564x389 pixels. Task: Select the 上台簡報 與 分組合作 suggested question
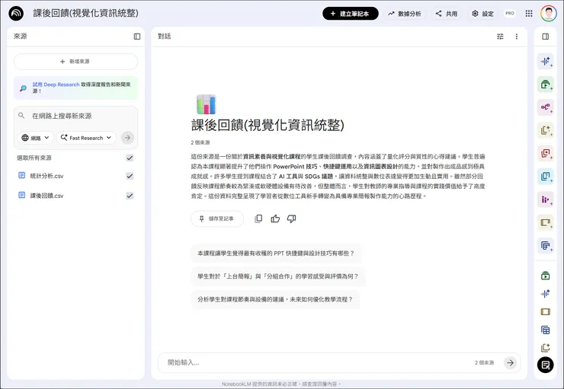(x=278, y=276)
